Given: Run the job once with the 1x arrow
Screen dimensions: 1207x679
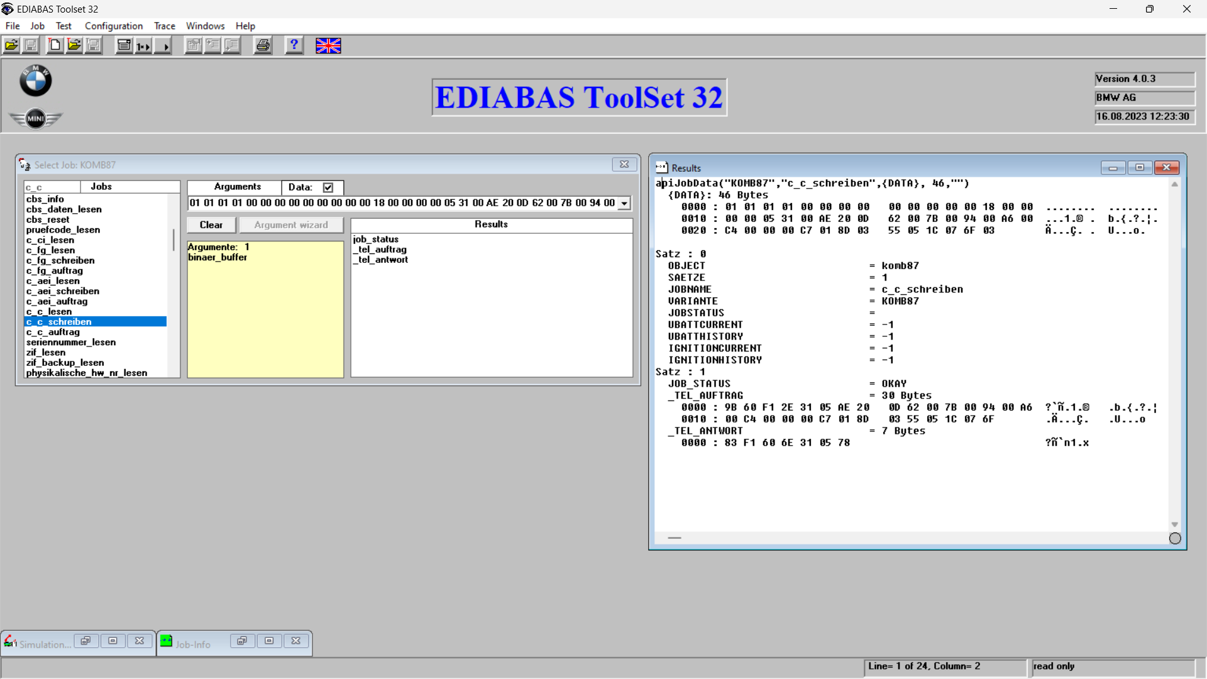Looking at the screenshot, I should 143,45.
